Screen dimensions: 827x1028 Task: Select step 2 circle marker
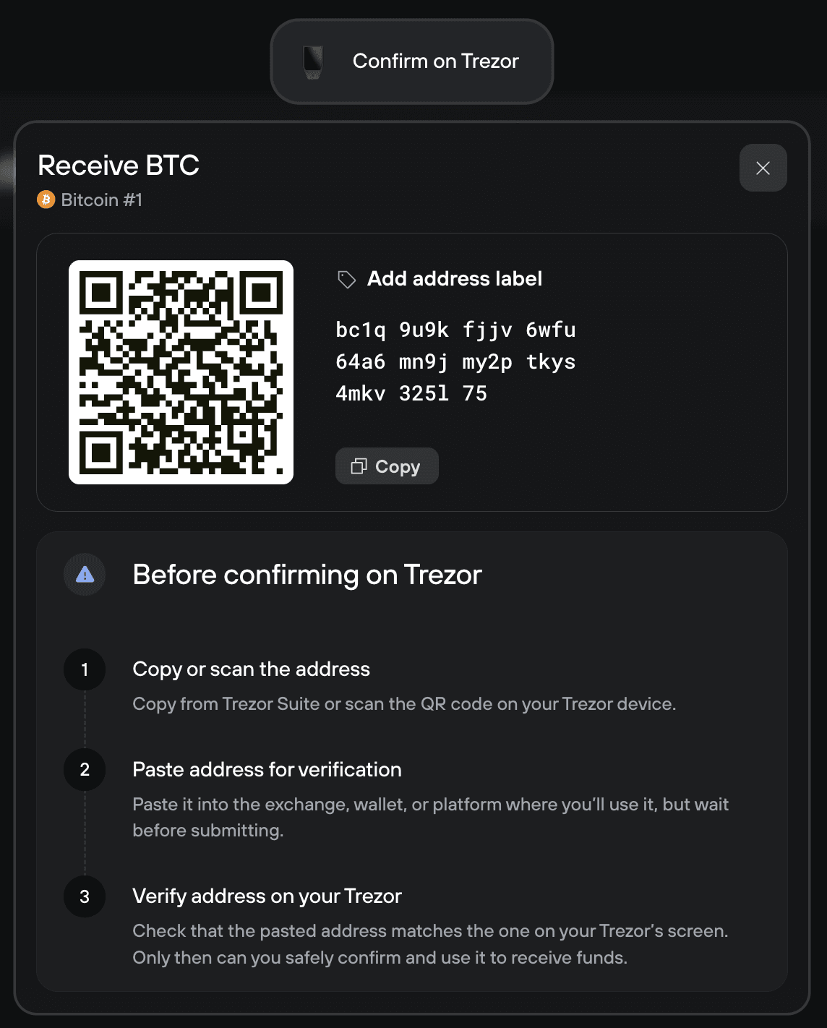point(85,770)
